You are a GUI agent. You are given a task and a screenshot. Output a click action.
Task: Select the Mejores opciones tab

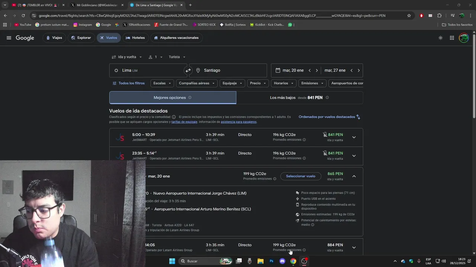pyautogui.click(x=173, y=98)
